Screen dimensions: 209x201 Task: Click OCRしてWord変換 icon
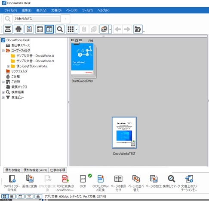pos(101,179)
